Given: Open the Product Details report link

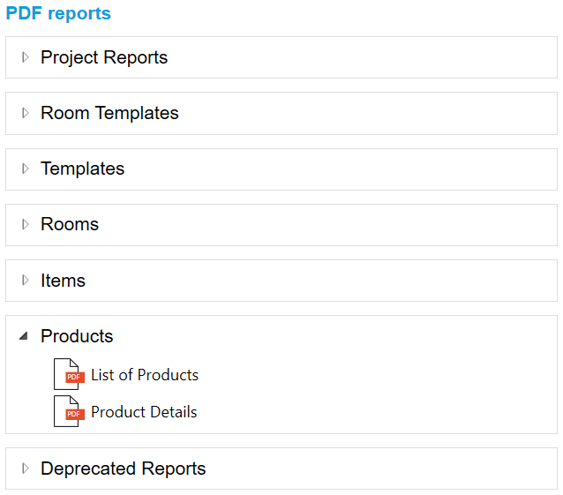Looking at the screenshot, I should pos(144,412).
